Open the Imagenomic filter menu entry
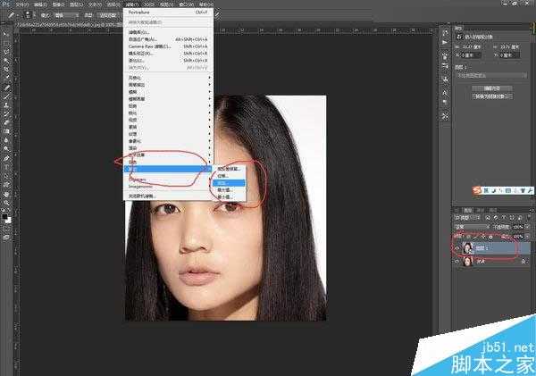 point(168,187)
